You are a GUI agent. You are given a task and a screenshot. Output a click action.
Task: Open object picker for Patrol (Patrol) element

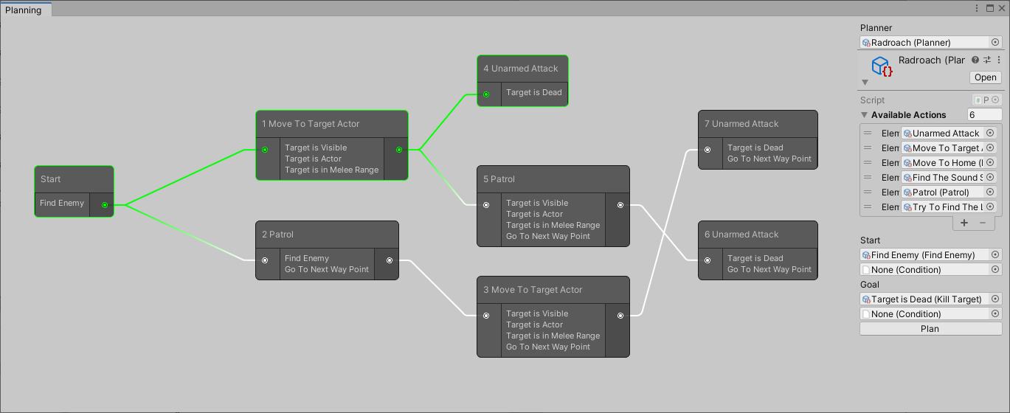point(990,192)
